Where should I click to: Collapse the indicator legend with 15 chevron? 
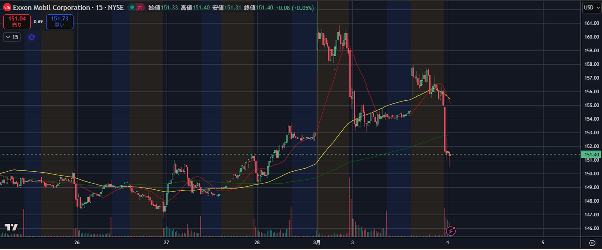tap(12, 37)
